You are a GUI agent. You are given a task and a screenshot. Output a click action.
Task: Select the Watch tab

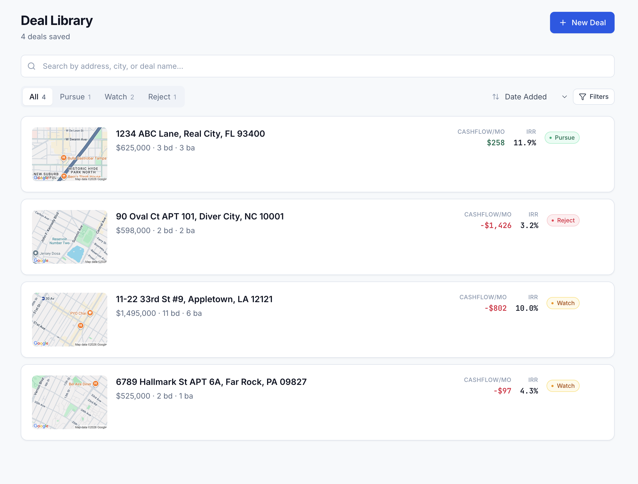119,97
